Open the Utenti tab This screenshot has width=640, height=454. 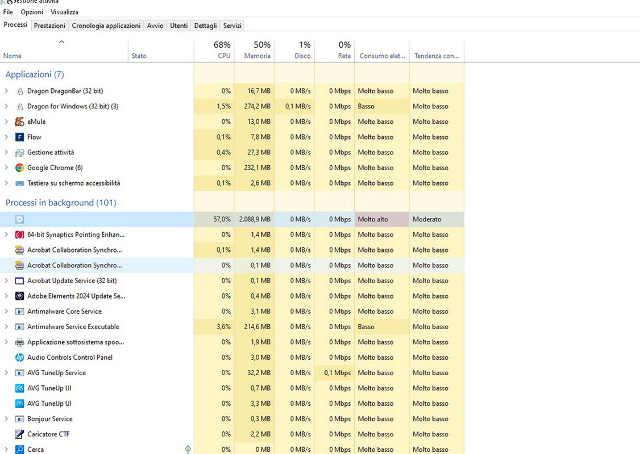tap(179, 26)
